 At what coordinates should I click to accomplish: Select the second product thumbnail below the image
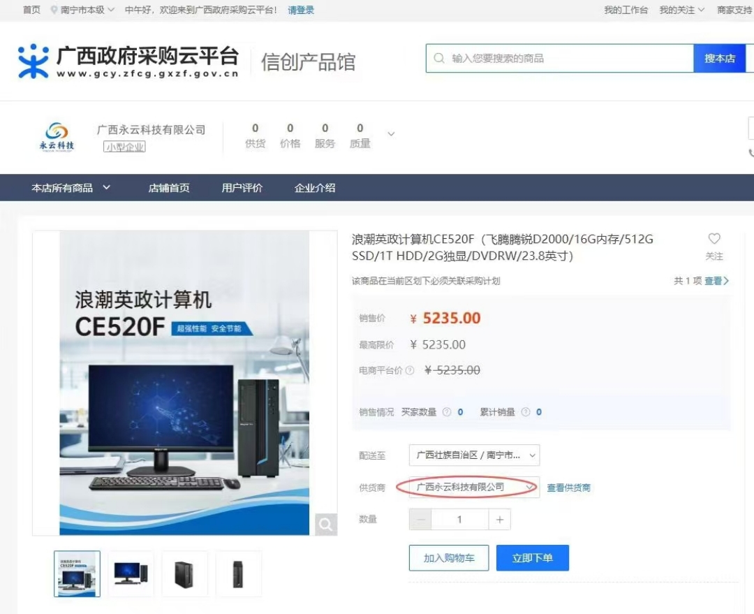(131, 573)
